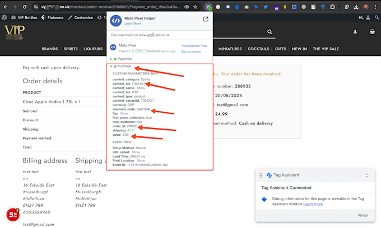Click Meta Pixel Helper extension icon
This screenshot has width=381, height=228.
pyautogui.click(x=208, y=7)
